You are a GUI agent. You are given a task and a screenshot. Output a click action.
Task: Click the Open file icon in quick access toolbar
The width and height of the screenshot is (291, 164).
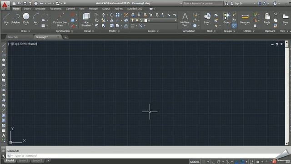pos(19,3)
